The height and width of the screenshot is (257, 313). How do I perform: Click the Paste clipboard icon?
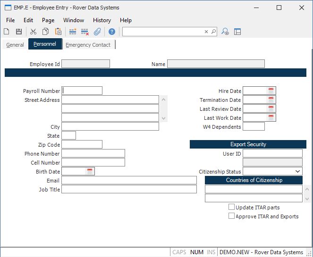pos(59,32)
